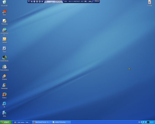Switch to the Benchmark Forum Firefox taskbar button
Viewport: 155px width, 124px height.
pyautogui.click(x=42, y=122)
